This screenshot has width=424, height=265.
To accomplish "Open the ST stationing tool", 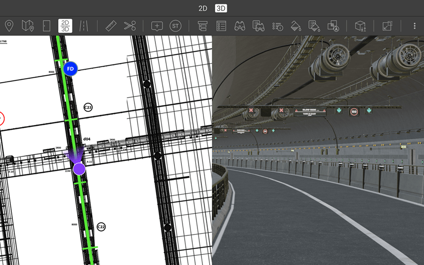I will pos(175,26).
